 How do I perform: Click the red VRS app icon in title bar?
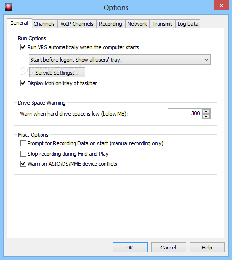pos(9,7)
